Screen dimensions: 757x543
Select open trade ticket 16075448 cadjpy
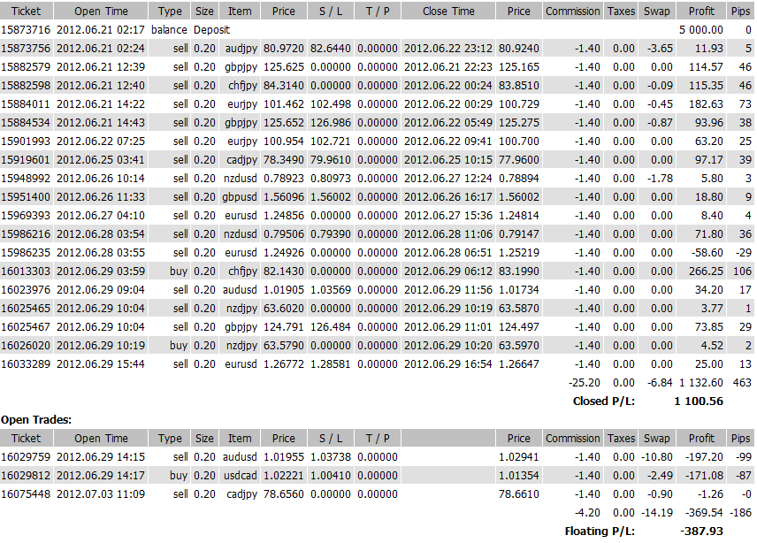(26, 494)
